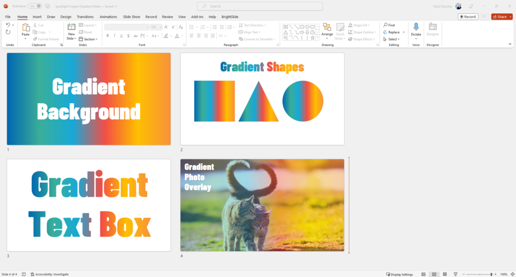Click Accessibility: Investigate in status bar
516x277 pixels.
tap(50, 274)
